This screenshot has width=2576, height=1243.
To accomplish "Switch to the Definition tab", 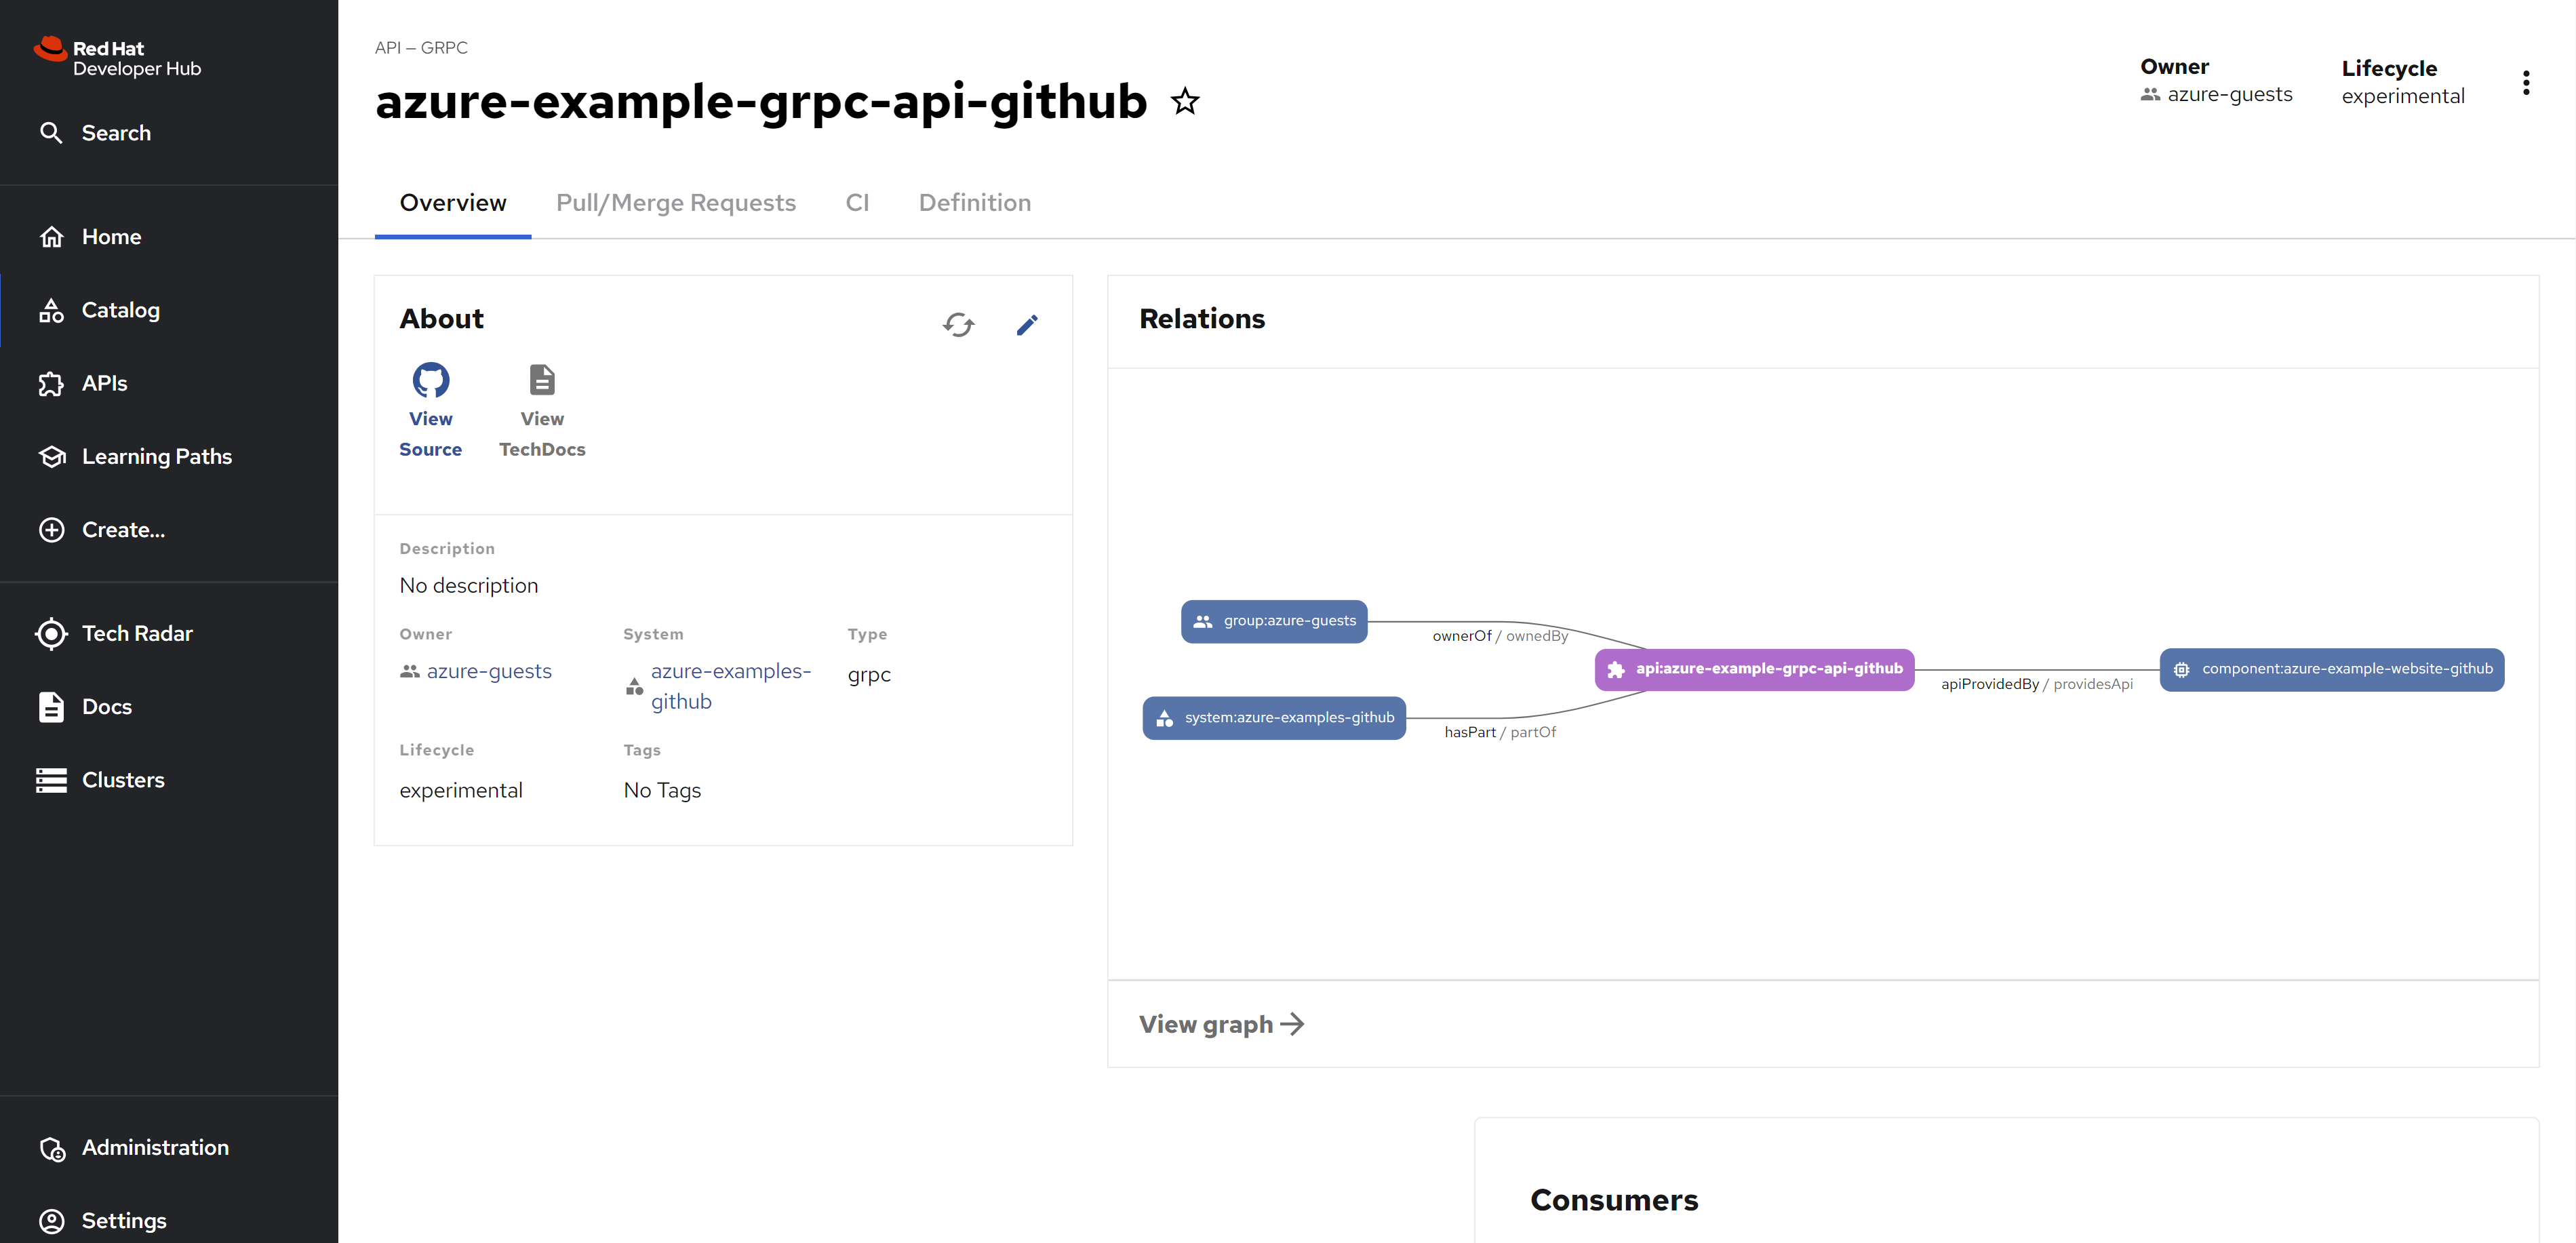I will 974,203.
